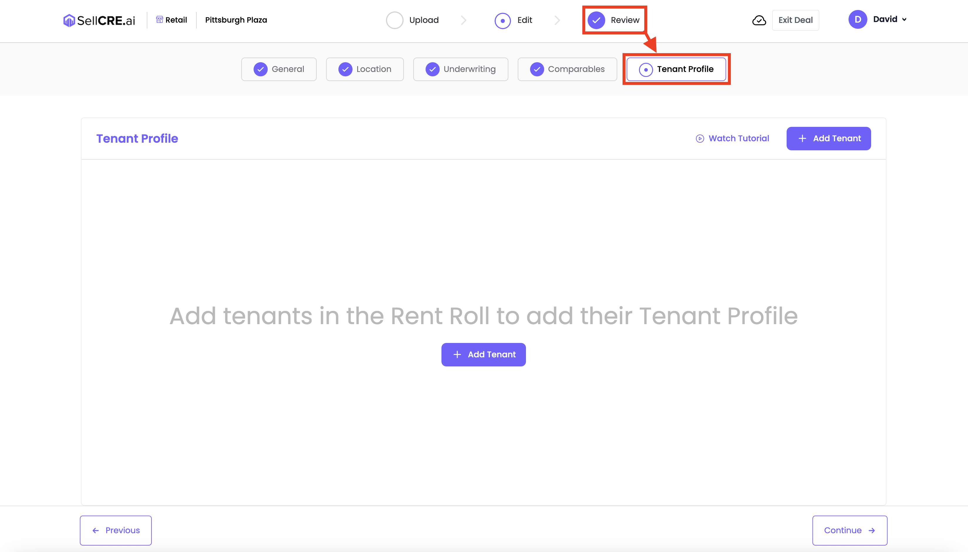Click the Exit Deal button
This screenshot has height=552, width=968.
(795, 20)
